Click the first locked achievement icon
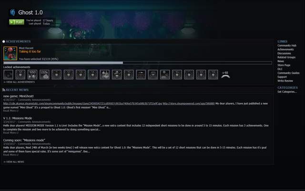This screenshot has height=191, width=305. (x=9, y=75)
